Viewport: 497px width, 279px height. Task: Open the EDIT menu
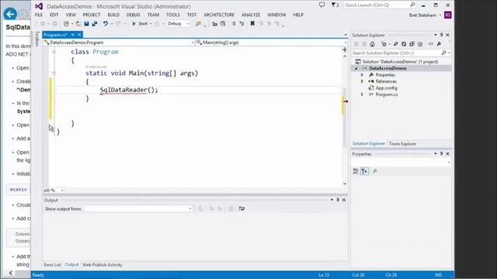54,15
